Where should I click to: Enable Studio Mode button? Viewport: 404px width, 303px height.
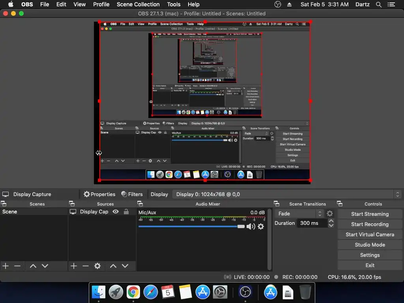pyautogui.click(x=370, y=245)
